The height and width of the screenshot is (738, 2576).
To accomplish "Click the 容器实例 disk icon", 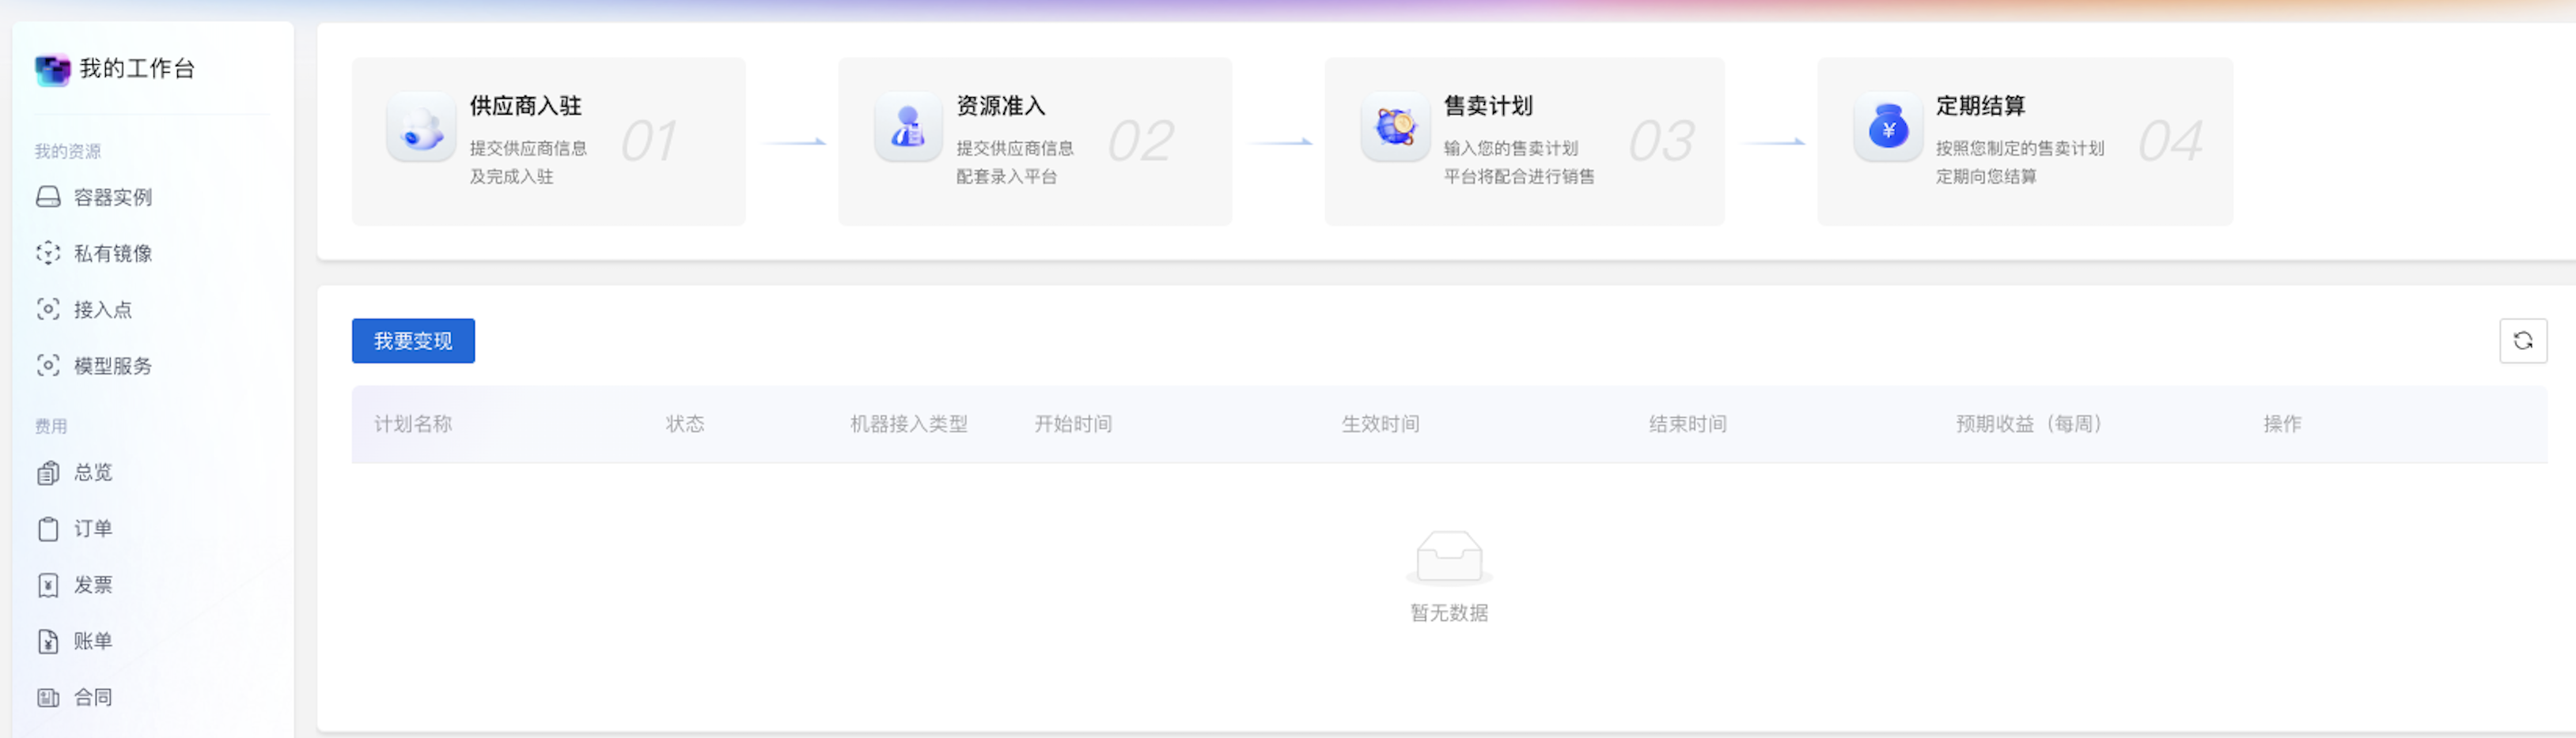I will coord(48,198).
